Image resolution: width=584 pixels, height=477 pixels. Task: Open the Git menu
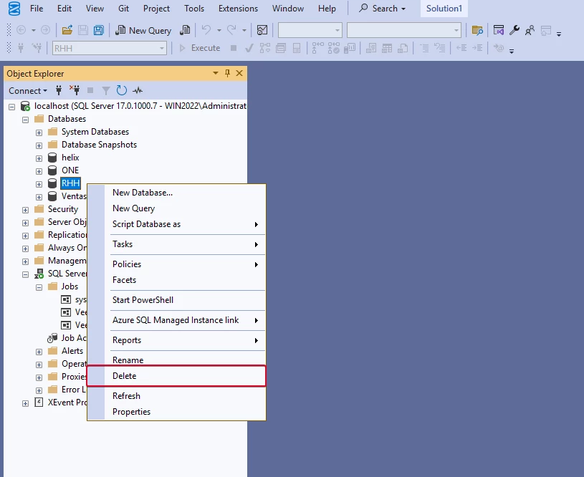(123, 8)
